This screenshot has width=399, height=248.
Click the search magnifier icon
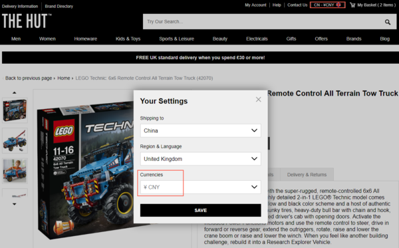pos(388,22)
